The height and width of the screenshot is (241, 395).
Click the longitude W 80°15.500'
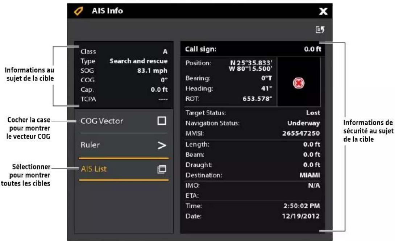pos(250,69)
